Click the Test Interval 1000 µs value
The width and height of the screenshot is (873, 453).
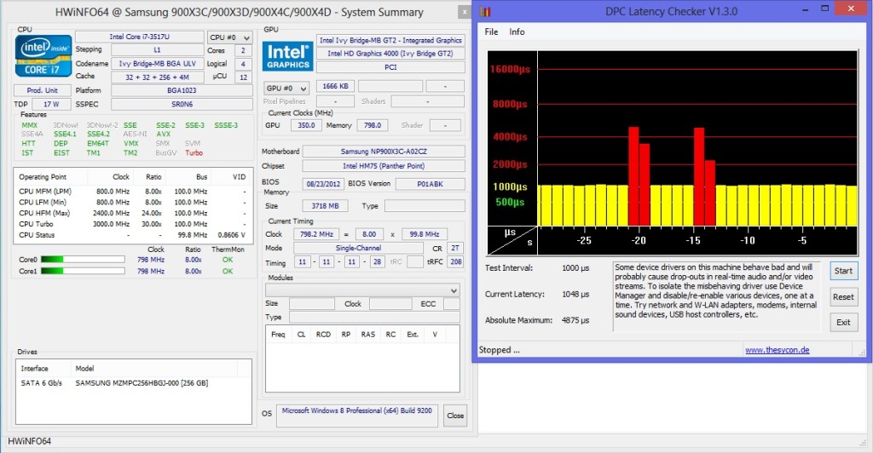pos(575,268)
